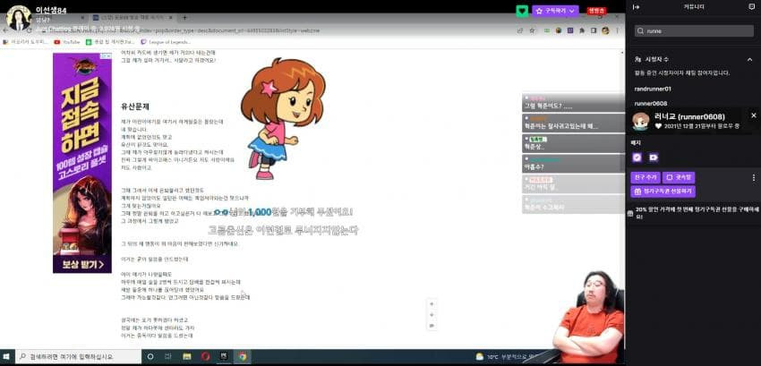This screenshot has width=761, height=366.
Task: Click the new tab plus button in browser
Action: [184, 18]
